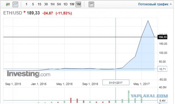Viewport: 175px width, 104px height.
Task: Click the 50,00 price axis label
Action: click(x=162, y=62)
